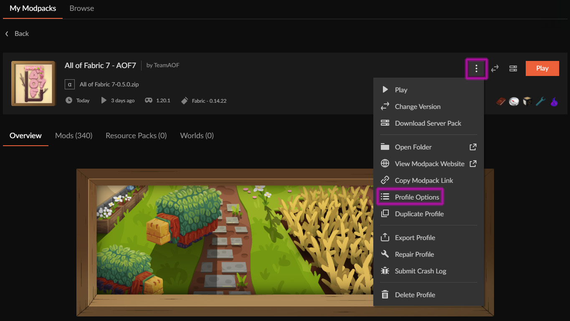
Task: Choose Submit Crash Log
Action: pos(428,271)
